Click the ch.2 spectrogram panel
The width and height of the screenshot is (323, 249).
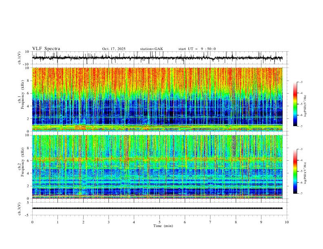[x=157, y=167]
